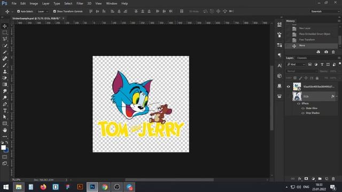This screenshot has width=342, height=192.
Task: Delete layer trash icon in Layers panel
Action: tap(333, 179)
